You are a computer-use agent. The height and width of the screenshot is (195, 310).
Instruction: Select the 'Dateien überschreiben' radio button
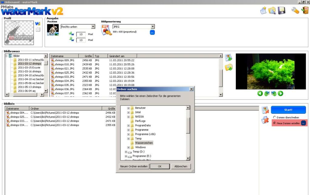(x=275, y=117)
